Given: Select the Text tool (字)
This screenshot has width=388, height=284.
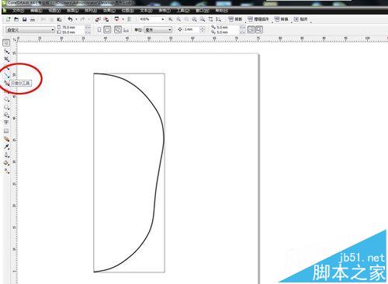Looking at the screenshot, I should pos(6,122).
